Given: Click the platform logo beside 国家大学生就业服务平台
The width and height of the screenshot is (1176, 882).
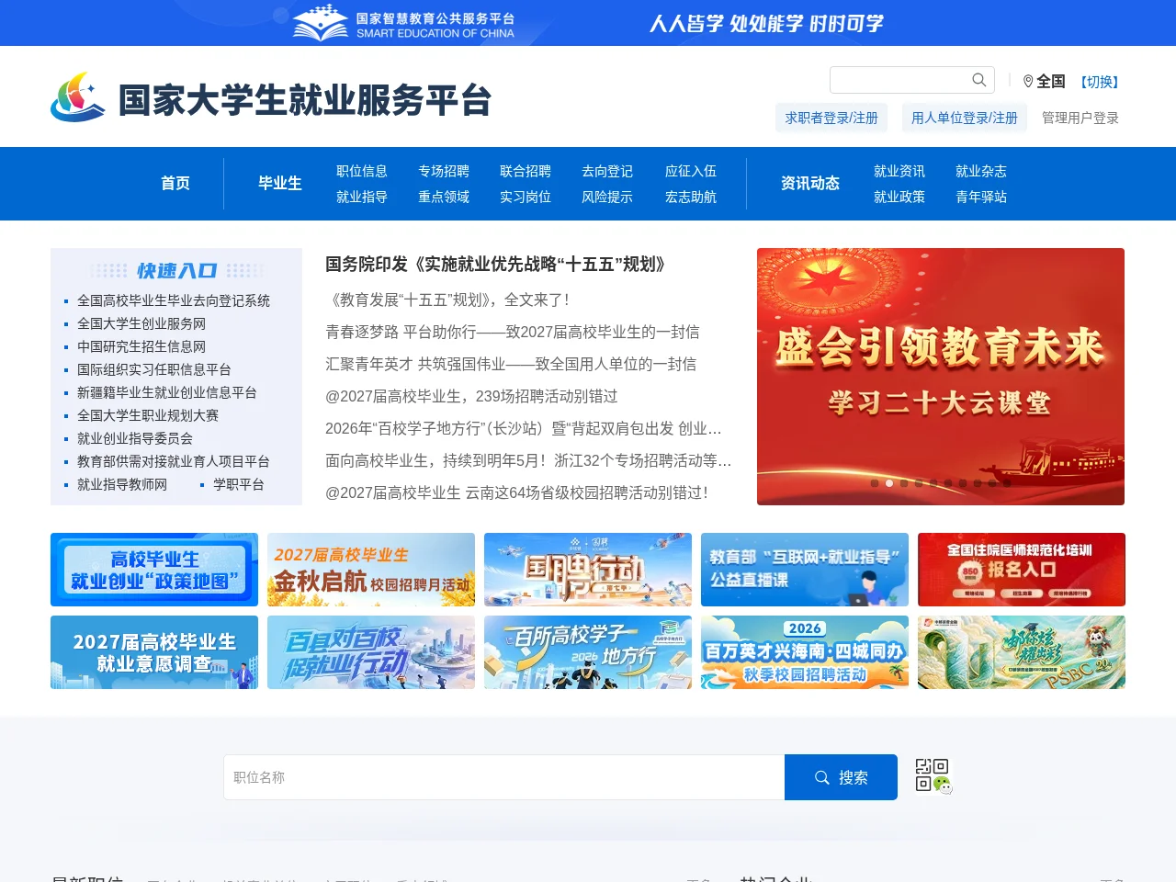Looking at the screenshot, I should tap(78, 97).
